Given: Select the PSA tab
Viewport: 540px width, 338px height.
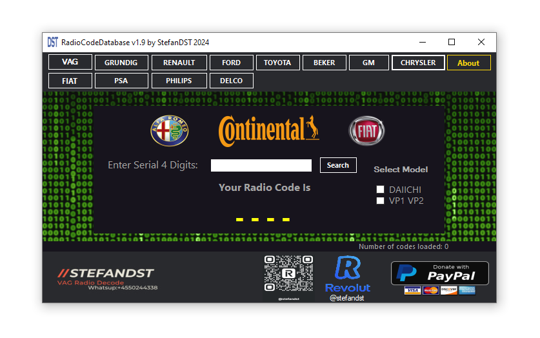Looking at the screenshot, I should coord(121,81).
